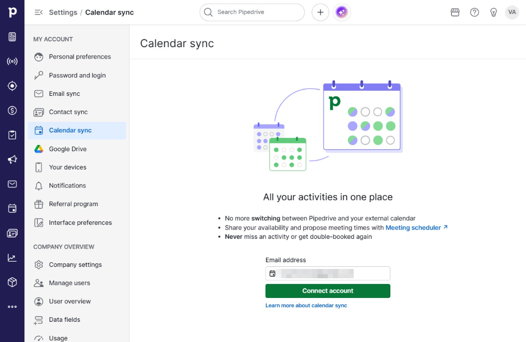Select Calendar sync menu item
Screen dimensions: 526x342
coord(77,131)
